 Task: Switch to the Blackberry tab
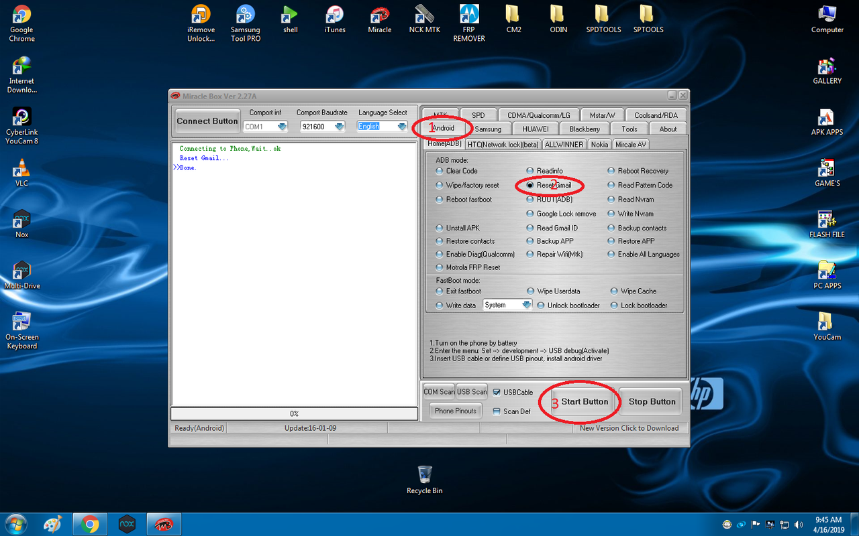[x=585, y=129]
